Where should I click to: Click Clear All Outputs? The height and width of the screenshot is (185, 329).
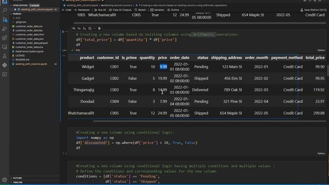(120, 10)
